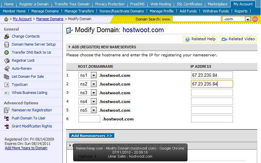This screenshot has width=261, height=163.
Task: Go to Manage Profile submenu
Action: (162, 11)
